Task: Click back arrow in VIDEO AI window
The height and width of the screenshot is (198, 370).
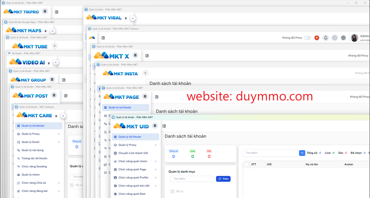Action: [56, 62]
